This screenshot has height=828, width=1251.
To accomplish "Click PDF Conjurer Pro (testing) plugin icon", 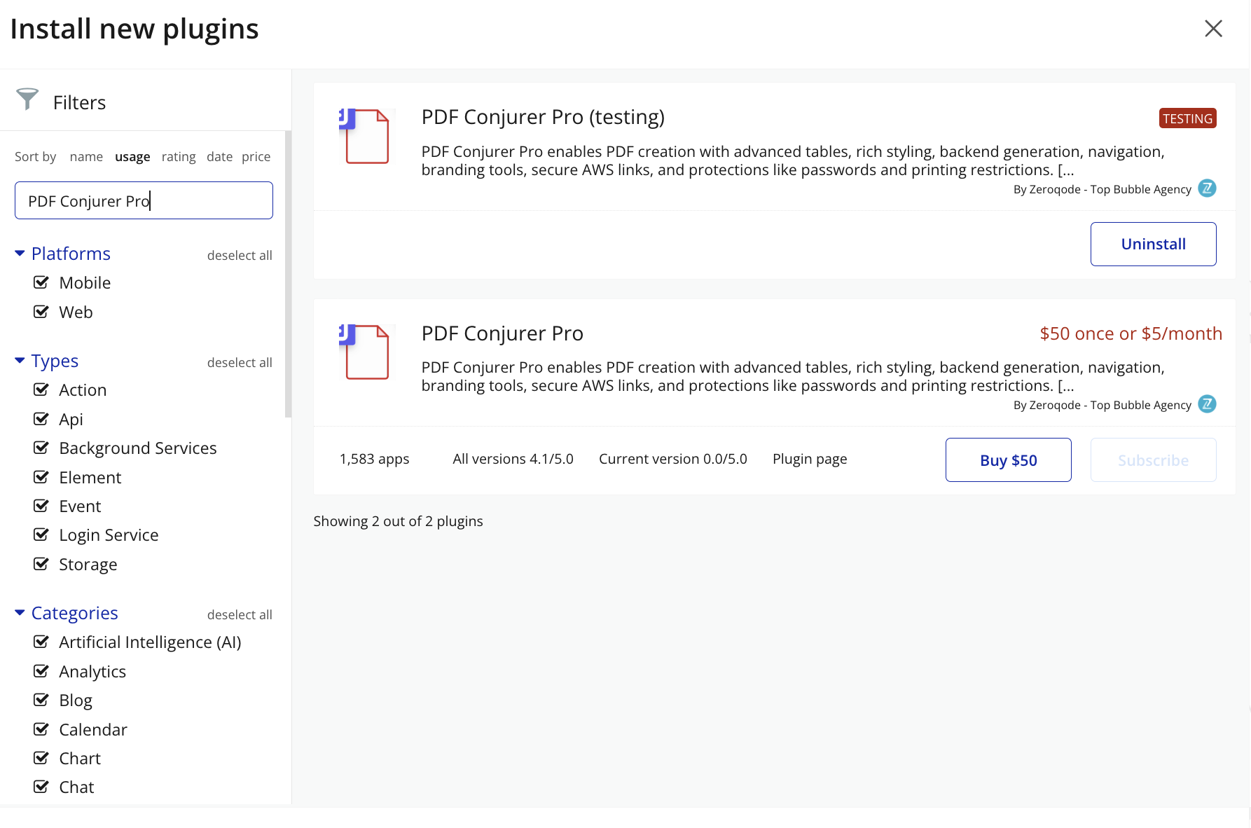I will click(366, 136).
